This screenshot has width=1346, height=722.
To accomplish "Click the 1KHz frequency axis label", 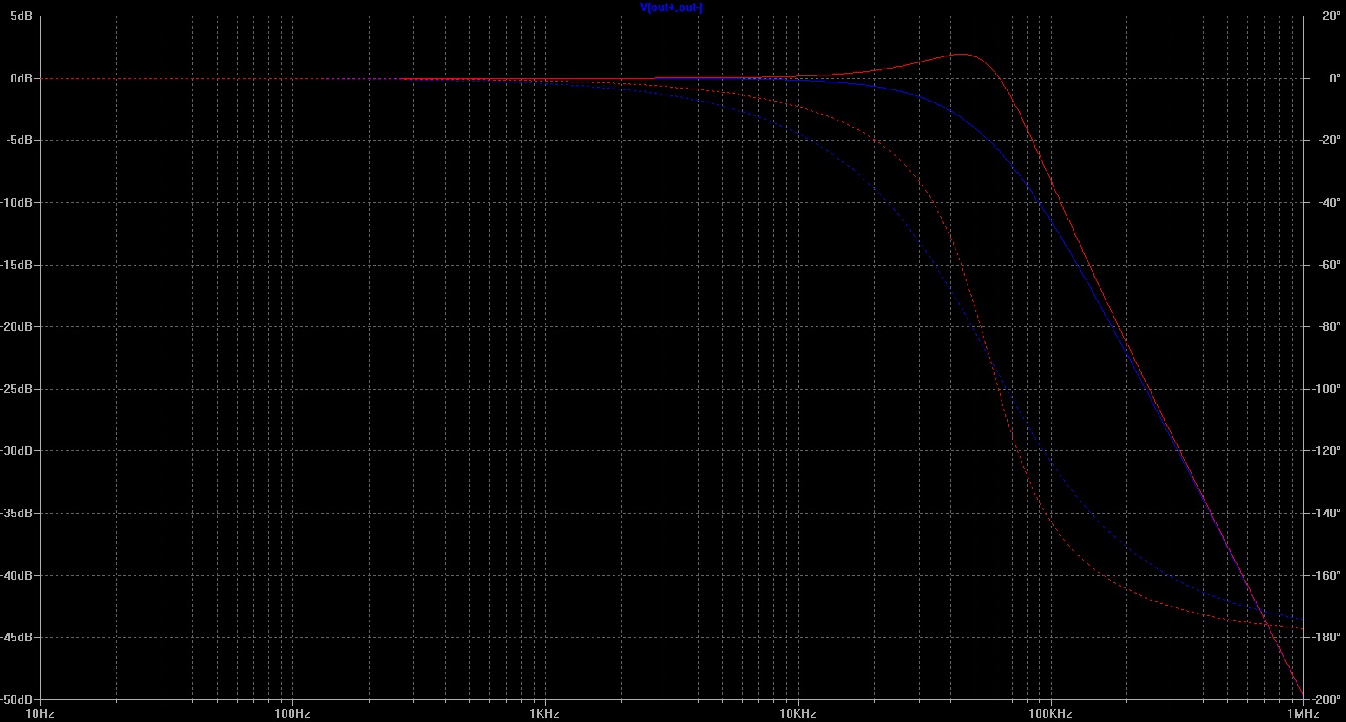I will click(x=544, y=714).
